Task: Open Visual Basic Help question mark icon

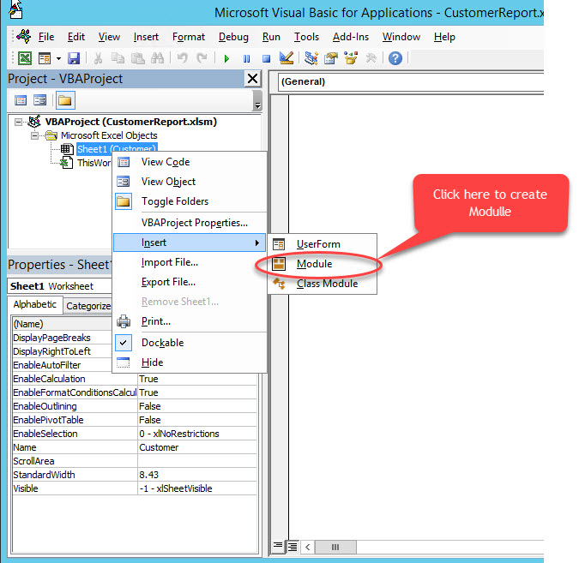Action: click(x=395, y=58)
